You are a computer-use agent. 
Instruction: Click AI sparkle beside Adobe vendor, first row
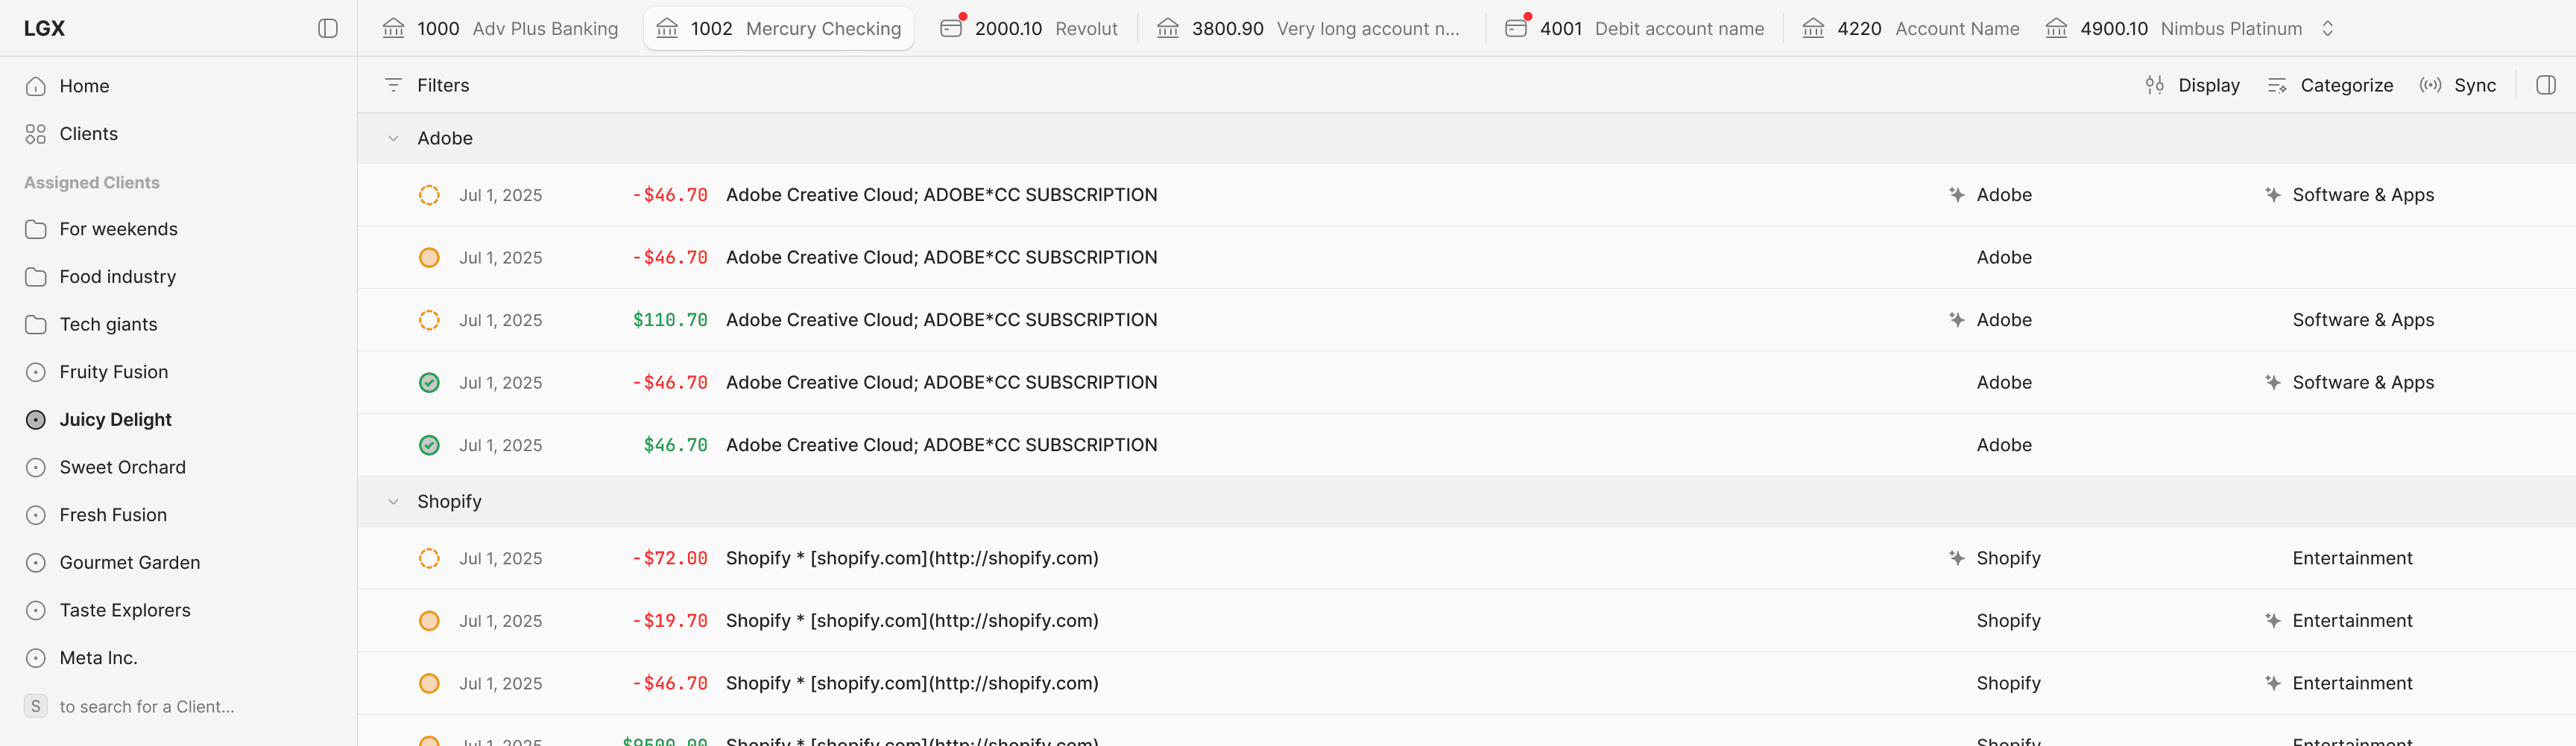click(x=1957, y=195)
